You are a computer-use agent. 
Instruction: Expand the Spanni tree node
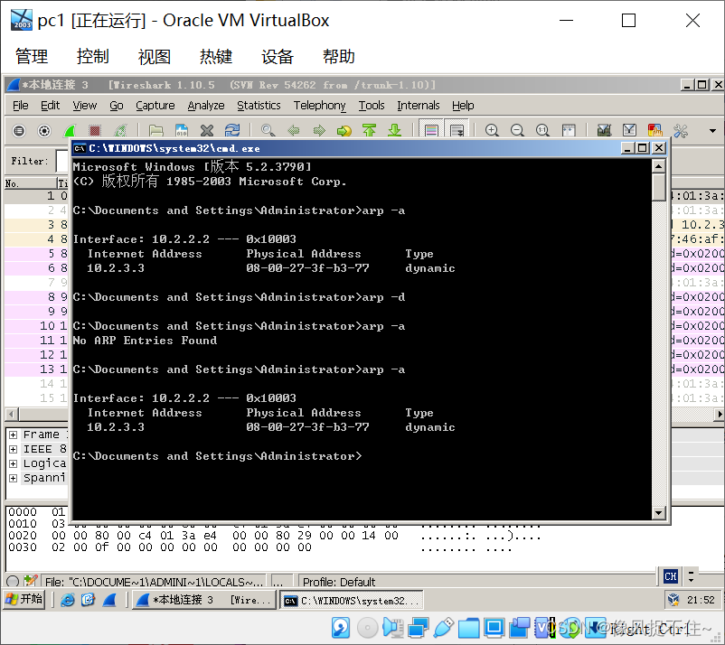click(x=13, y=478)
